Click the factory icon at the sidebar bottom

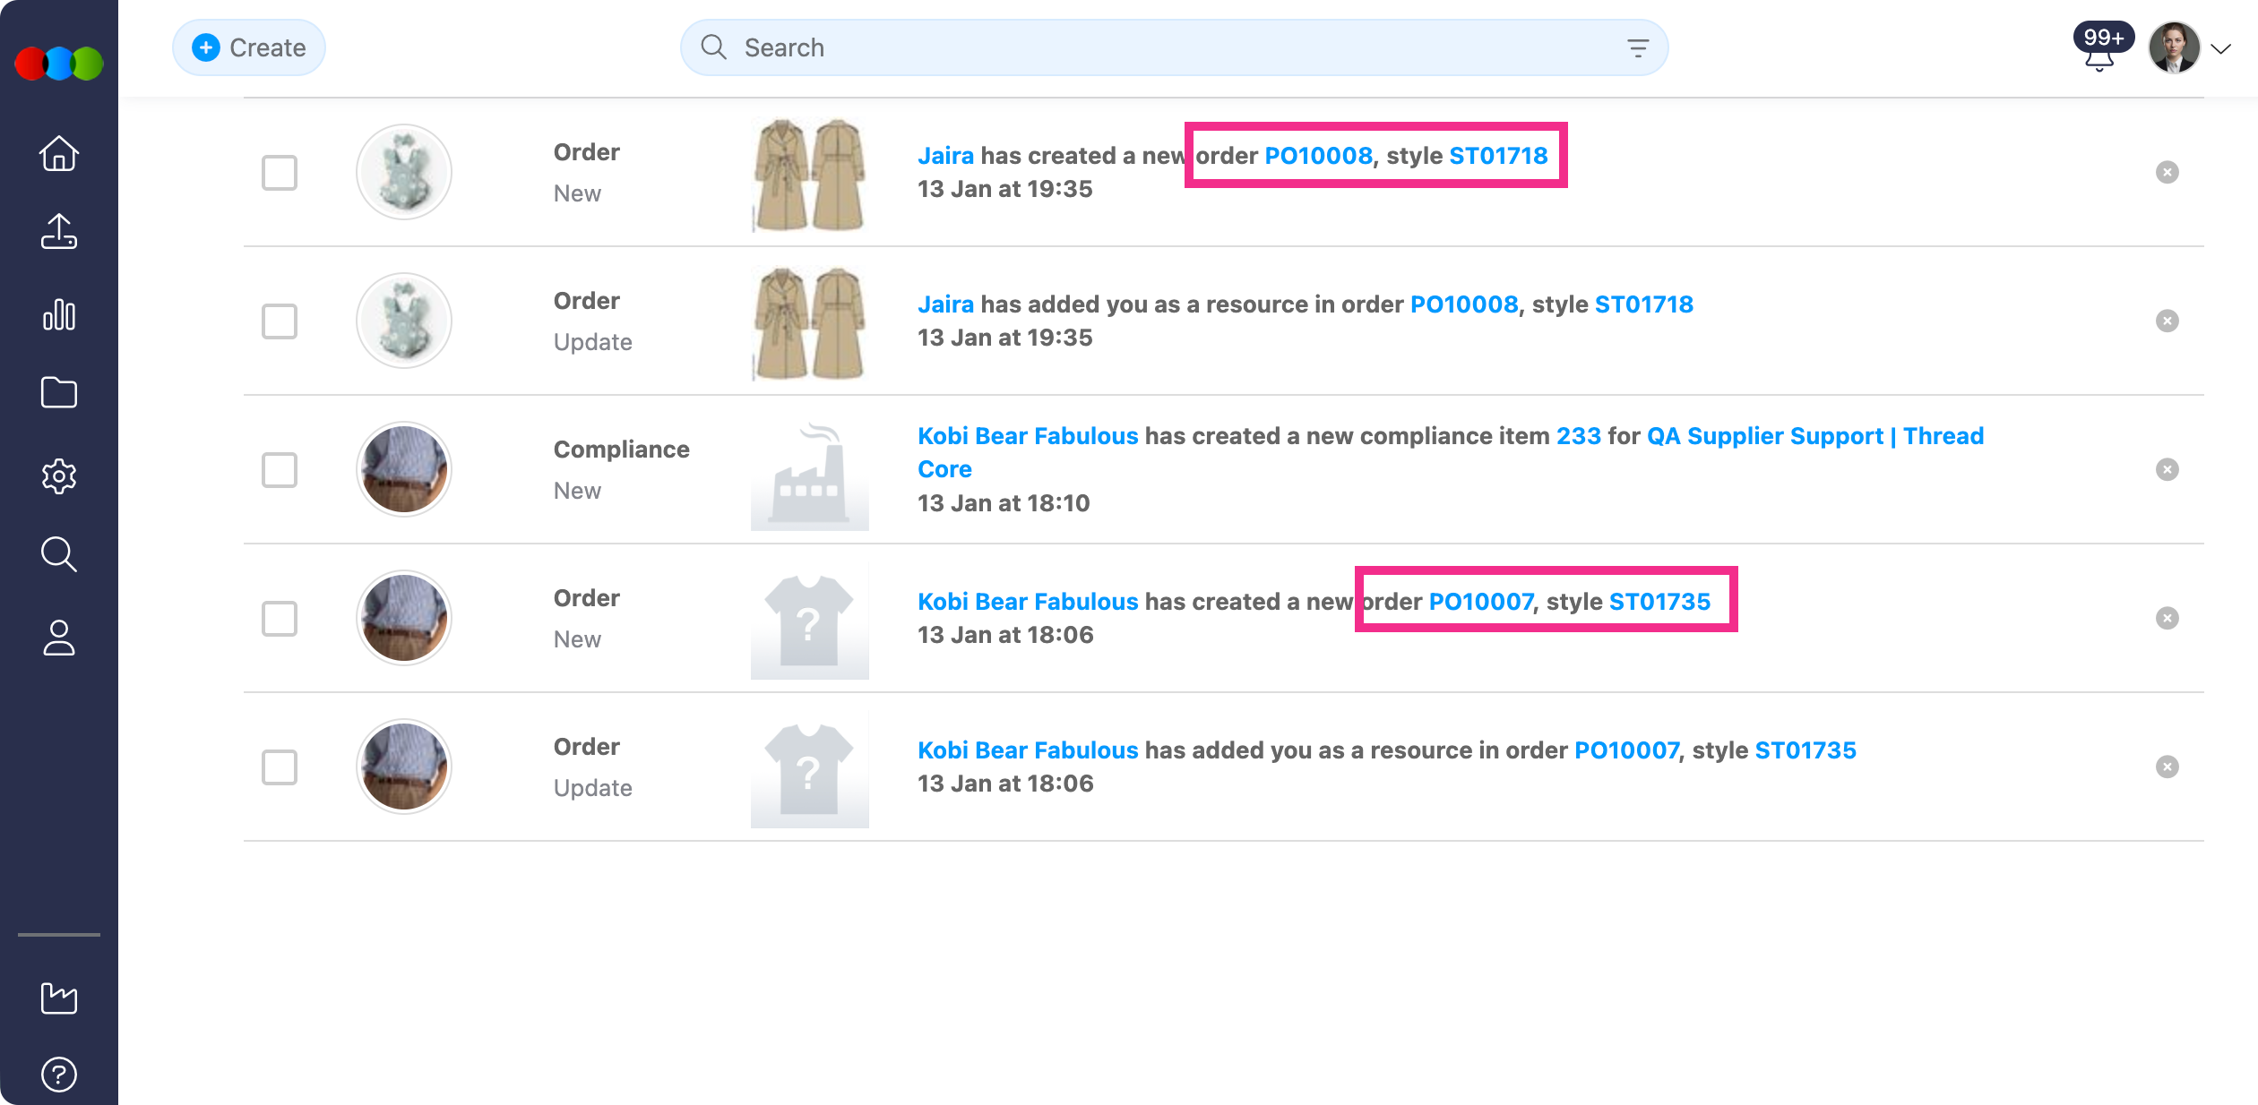tap(59, 998)
